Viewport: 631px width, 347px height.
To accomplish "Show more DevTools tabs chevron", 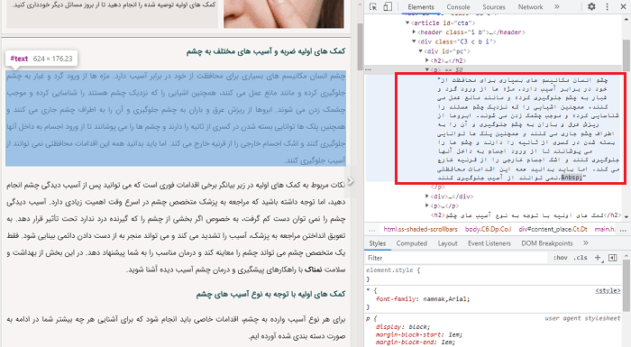I will tap(556, 7).
